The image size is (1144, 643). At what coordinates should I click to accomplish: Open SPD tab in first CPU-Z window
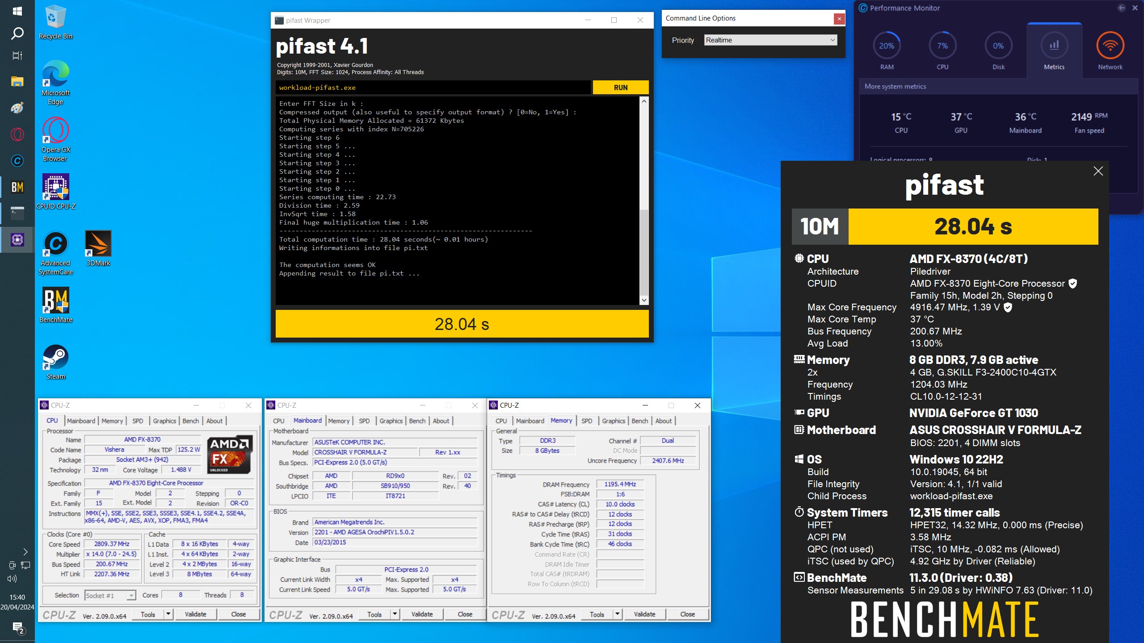(138, 421)
